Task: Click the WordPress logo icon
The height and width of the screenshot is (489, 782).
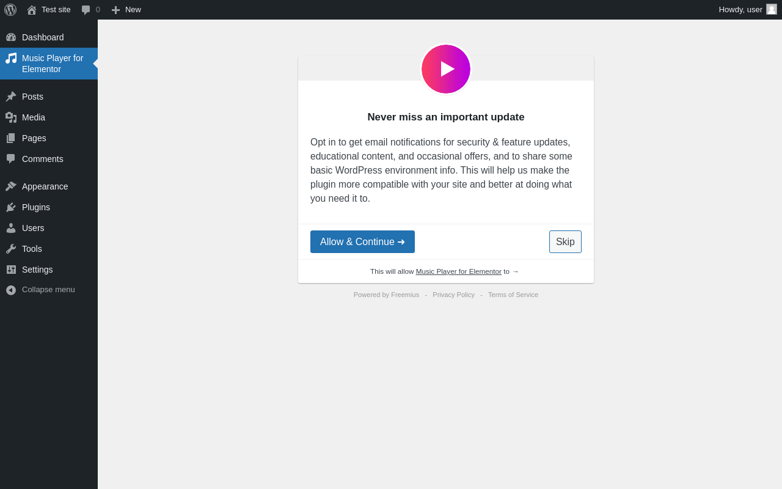Action: 10,10
